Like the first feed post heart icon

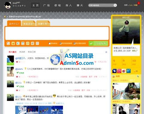[17, 62]
